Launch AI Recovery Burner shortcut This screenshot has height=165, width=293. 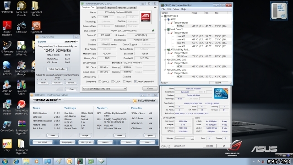coord(7,48)
